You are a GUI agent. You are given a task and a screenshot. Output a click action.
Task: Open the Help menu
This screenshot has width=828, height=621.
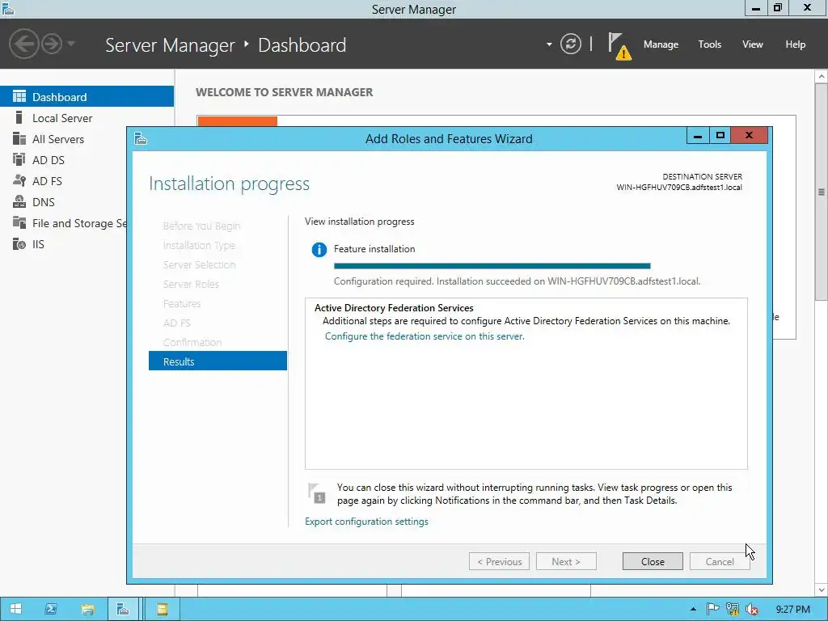click(796, 44)
